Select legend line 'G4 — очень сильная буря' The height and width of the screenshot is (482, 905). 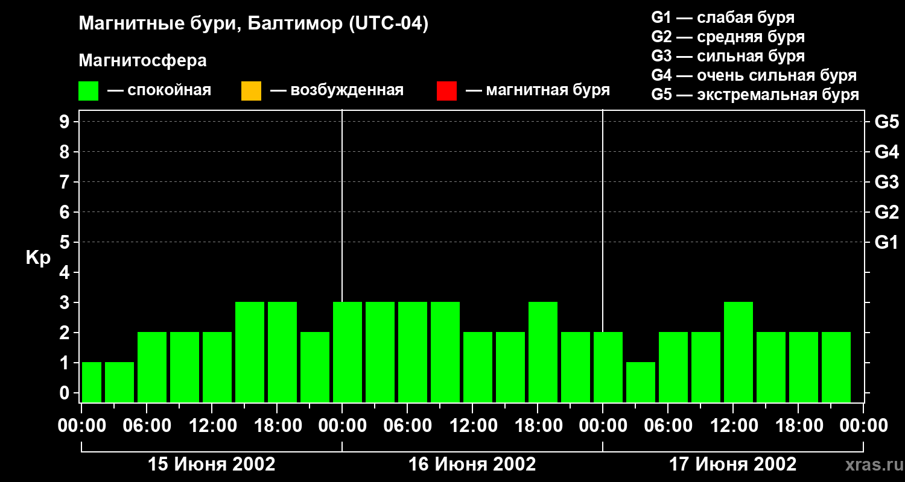click(x=754, y=75)
